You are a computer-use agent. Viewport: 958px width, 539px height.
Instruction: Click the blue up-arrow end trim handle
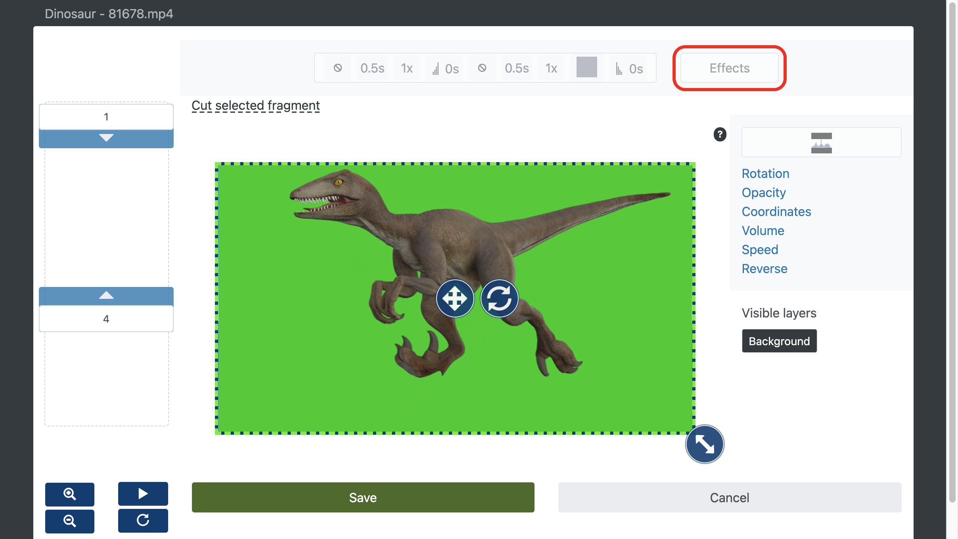(106, 296)
